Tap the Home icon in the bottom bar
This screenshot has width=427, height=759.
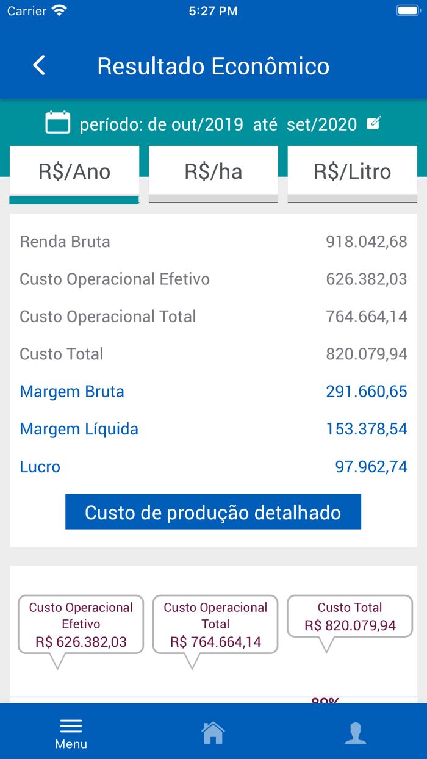(212, 731)
